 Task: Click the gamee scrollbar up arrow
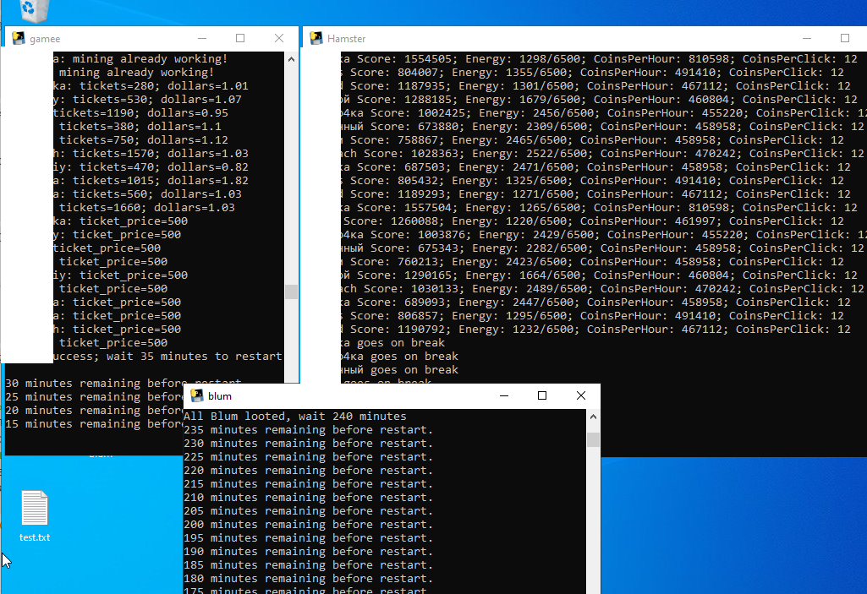pyautogui.click(x=291, y=59)
